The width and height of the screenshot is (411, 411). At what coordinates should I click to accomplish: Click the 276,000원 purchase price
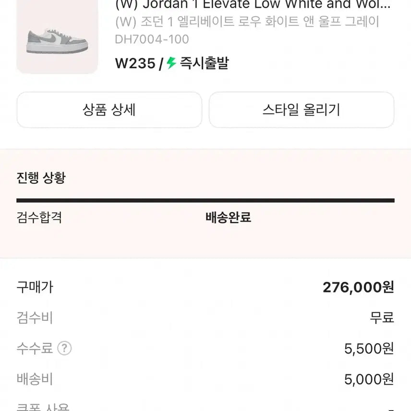coord(358,287)
